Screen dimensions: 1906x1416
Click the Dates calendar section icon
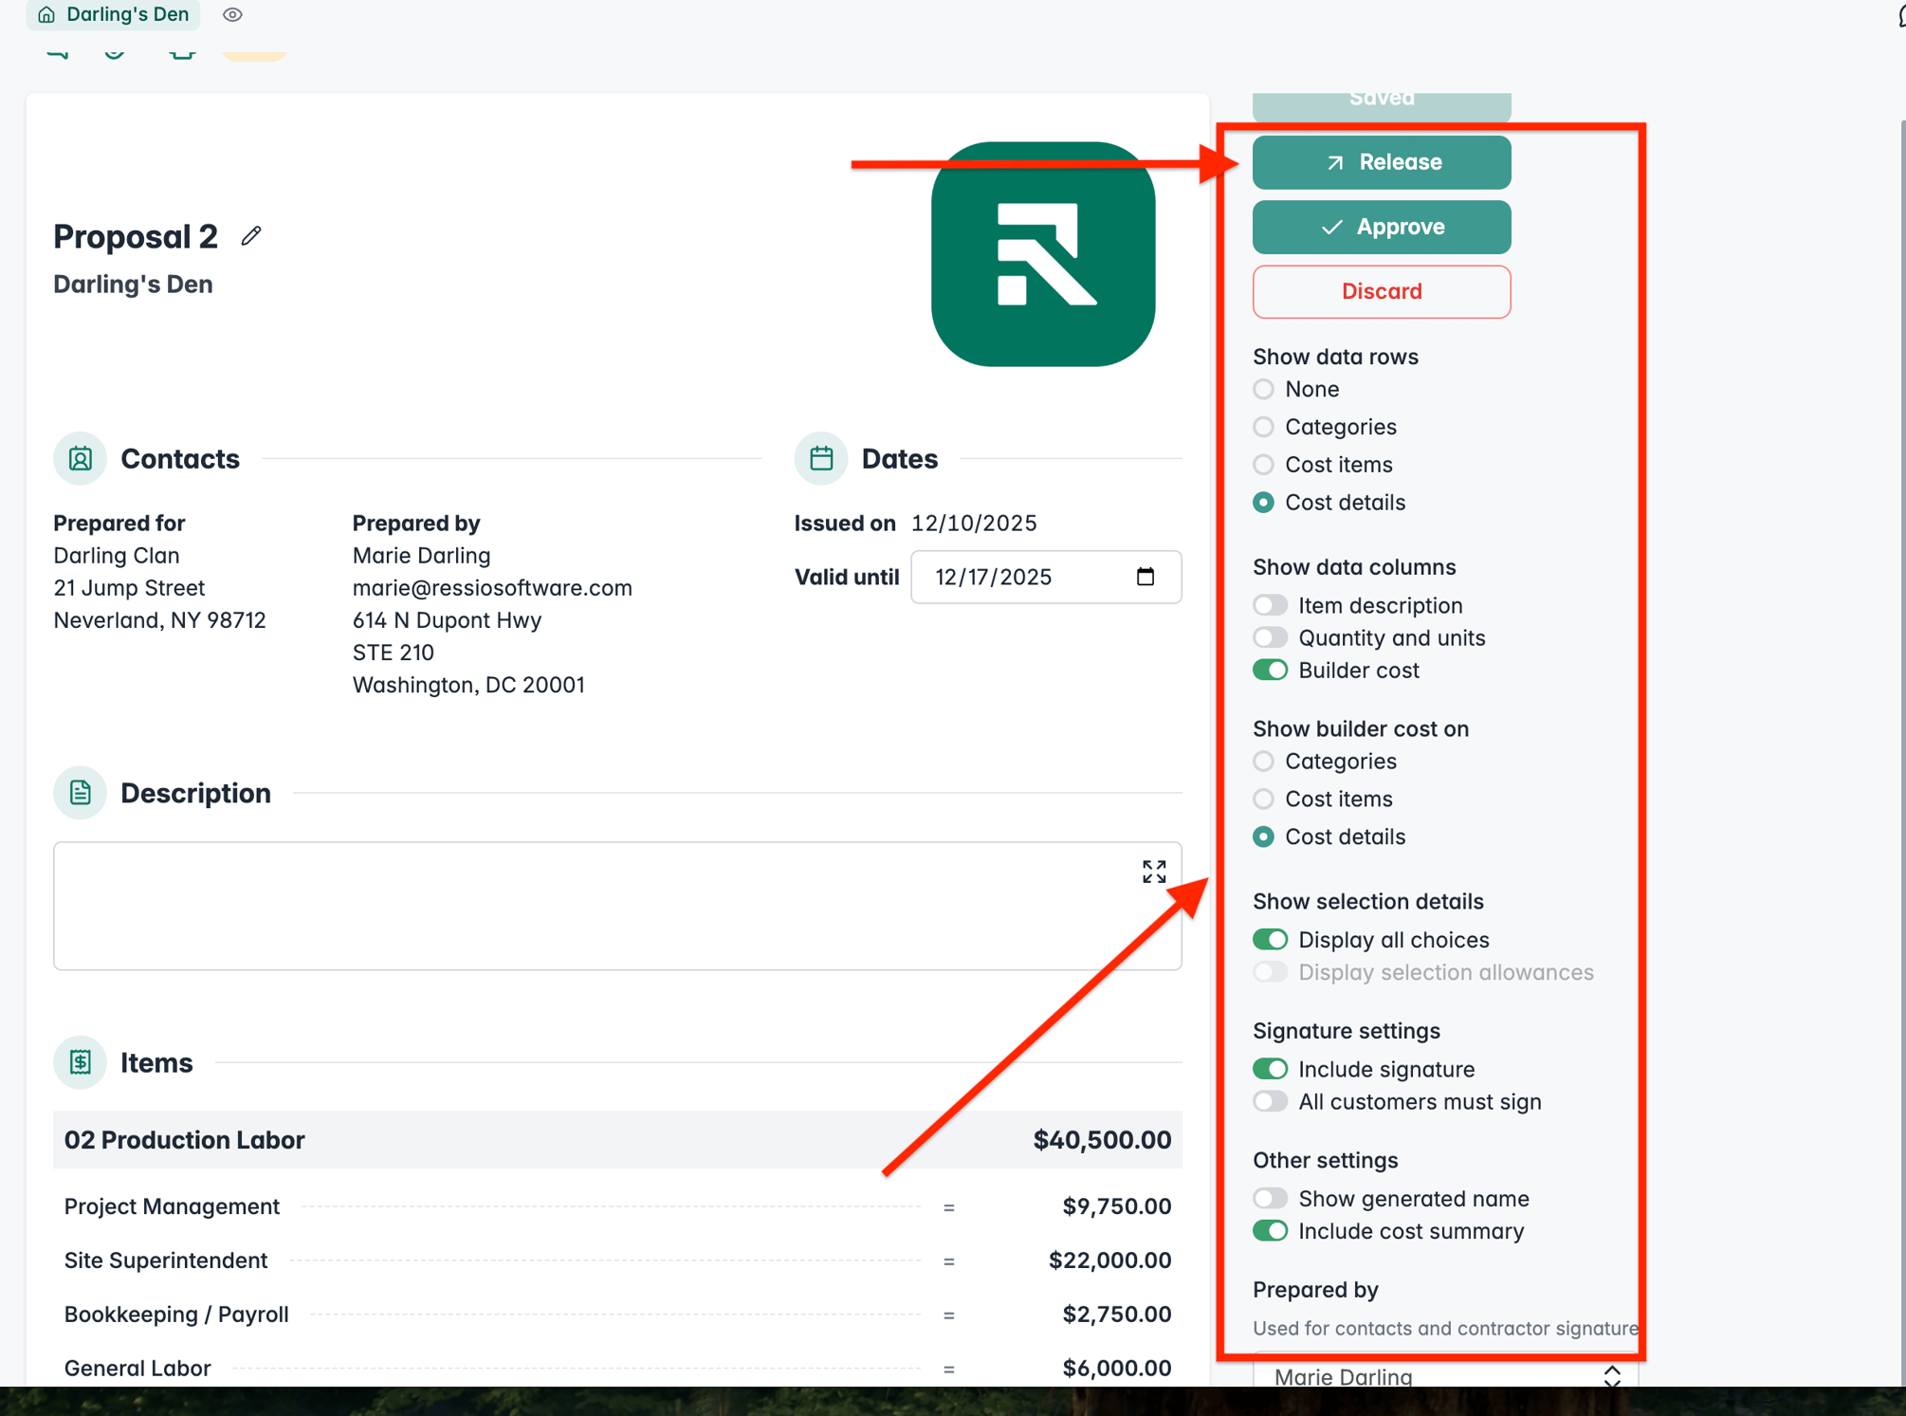coord(820,459)
